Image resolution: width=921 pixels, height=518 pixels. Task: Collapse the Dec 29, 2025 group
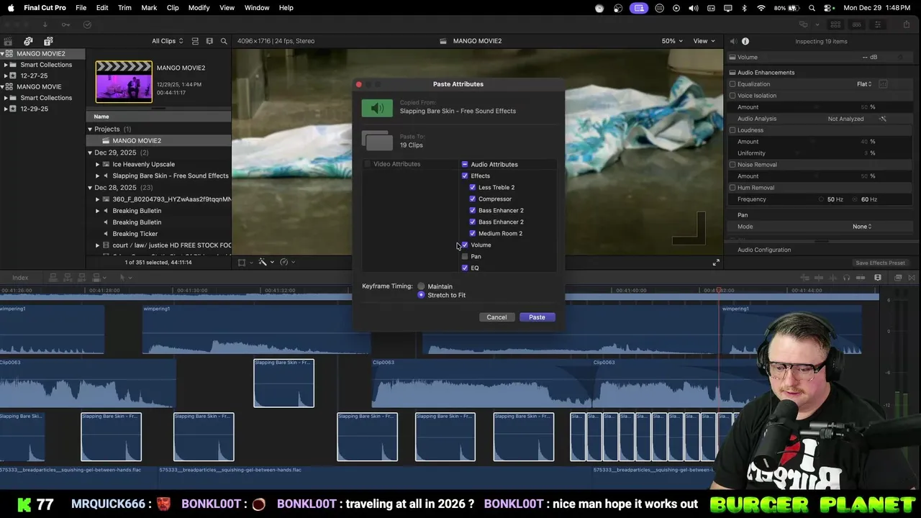pyautogui.click(x=91, y=153)
